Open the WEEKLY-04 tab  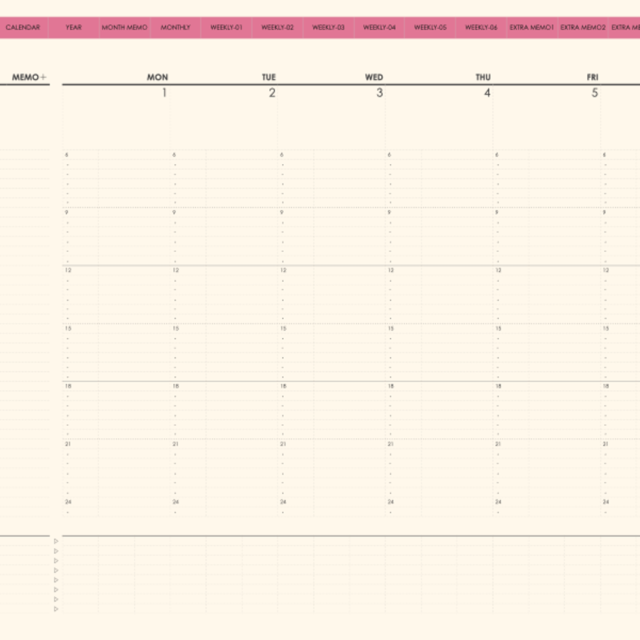380,27
